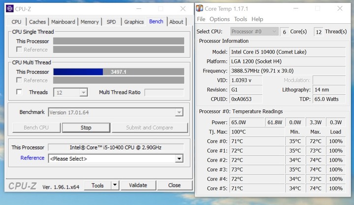Select the Bench tab

(156, 22)
